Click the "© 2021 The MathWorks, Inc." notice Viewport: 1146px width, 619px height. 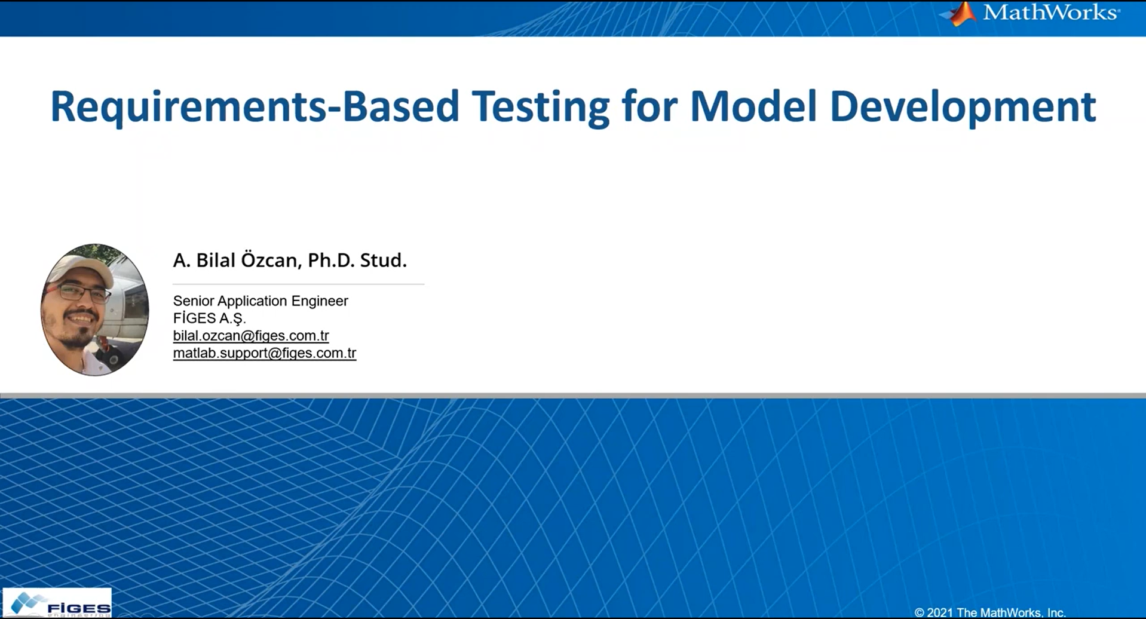tap(990, 612)
